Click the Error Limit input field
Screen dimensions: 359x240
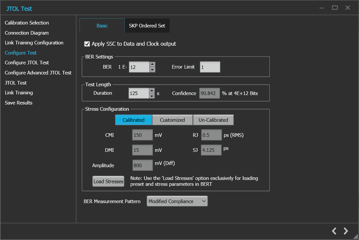coord(210,67)
